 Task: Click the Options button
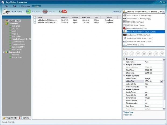click(x=24, y=118)
